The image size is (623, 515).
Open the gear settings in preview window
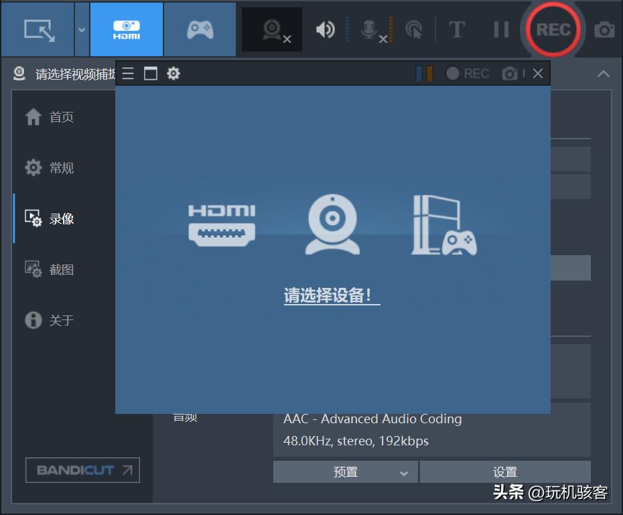pos(173,74)
